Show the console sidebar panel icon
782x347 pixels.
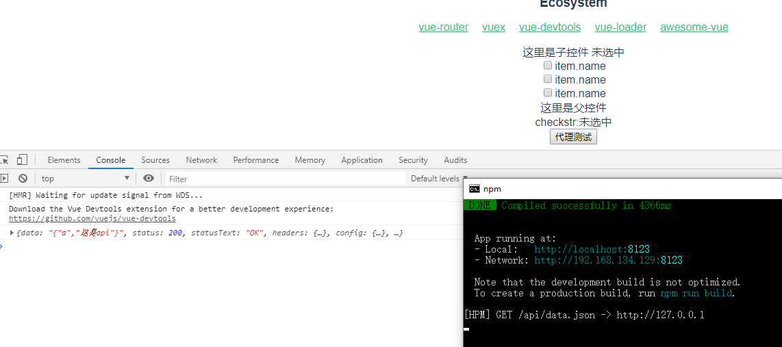[4, 179]
